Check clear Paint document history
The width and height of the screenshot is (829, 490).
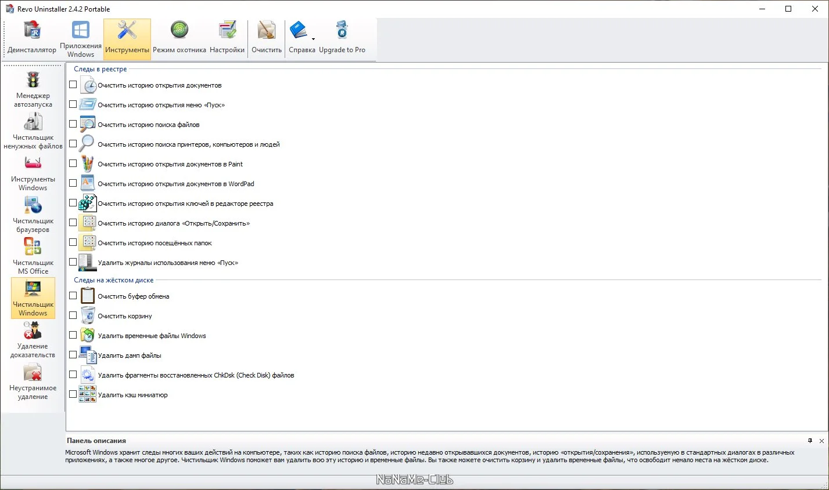73,164
